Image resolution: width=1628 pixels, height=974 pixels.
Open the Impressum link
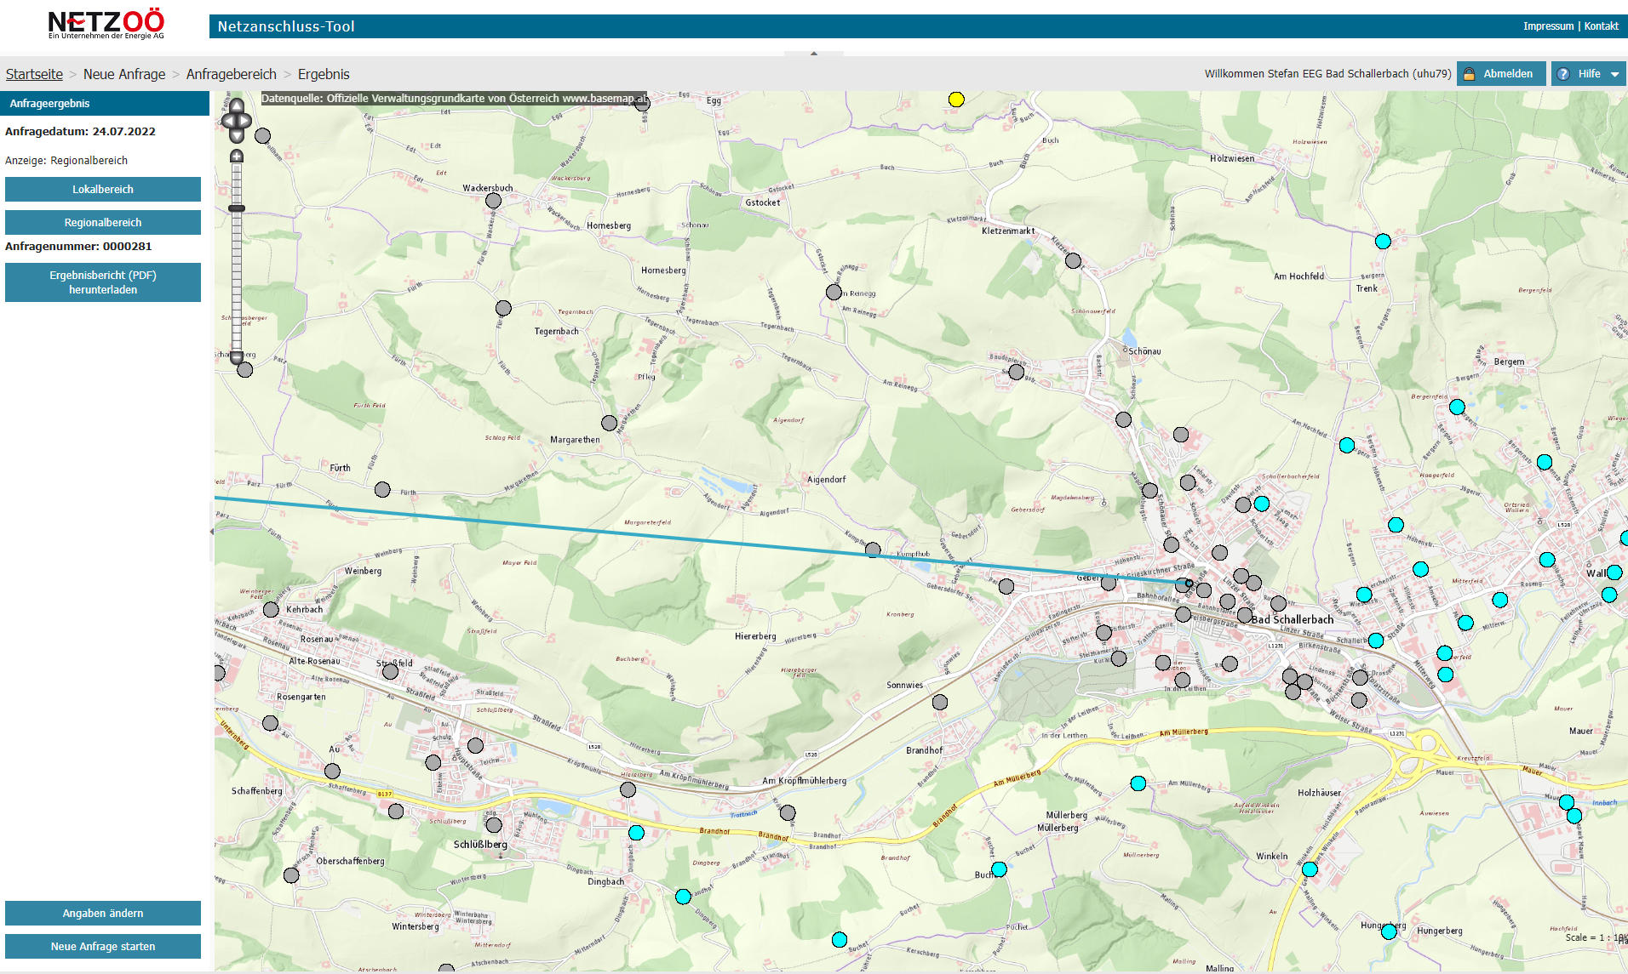click(1548, 26)
